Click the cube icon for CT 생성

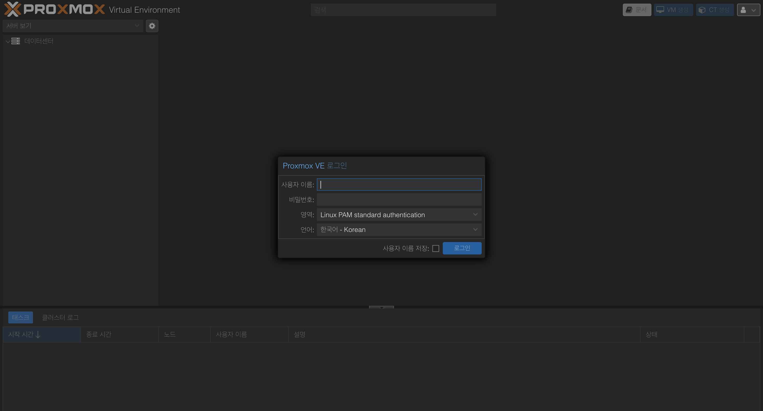(x=702, y=10)
